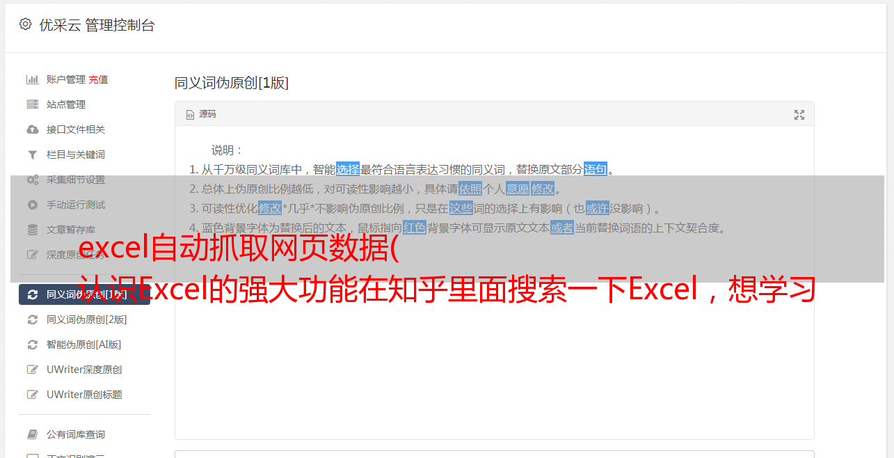894x458 pixels.
Task: Click the 源码 source code icon
Action: click(x=190, y=115)
